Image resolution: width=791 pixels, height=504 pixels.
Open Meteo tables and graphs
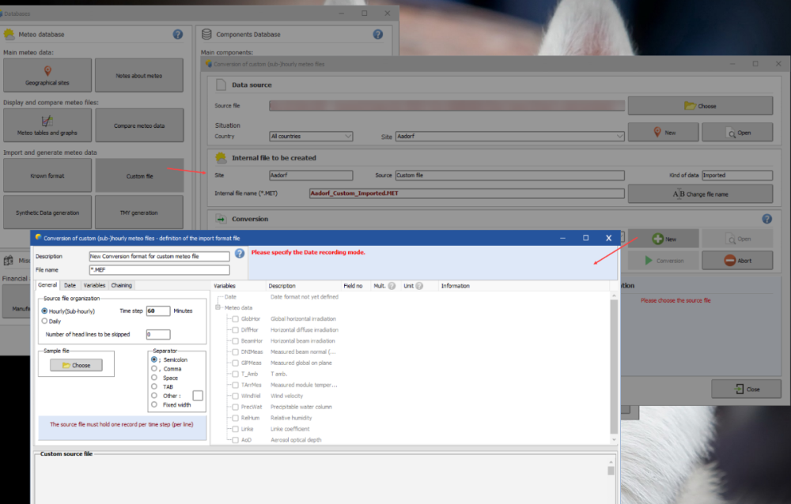(47, 125)
